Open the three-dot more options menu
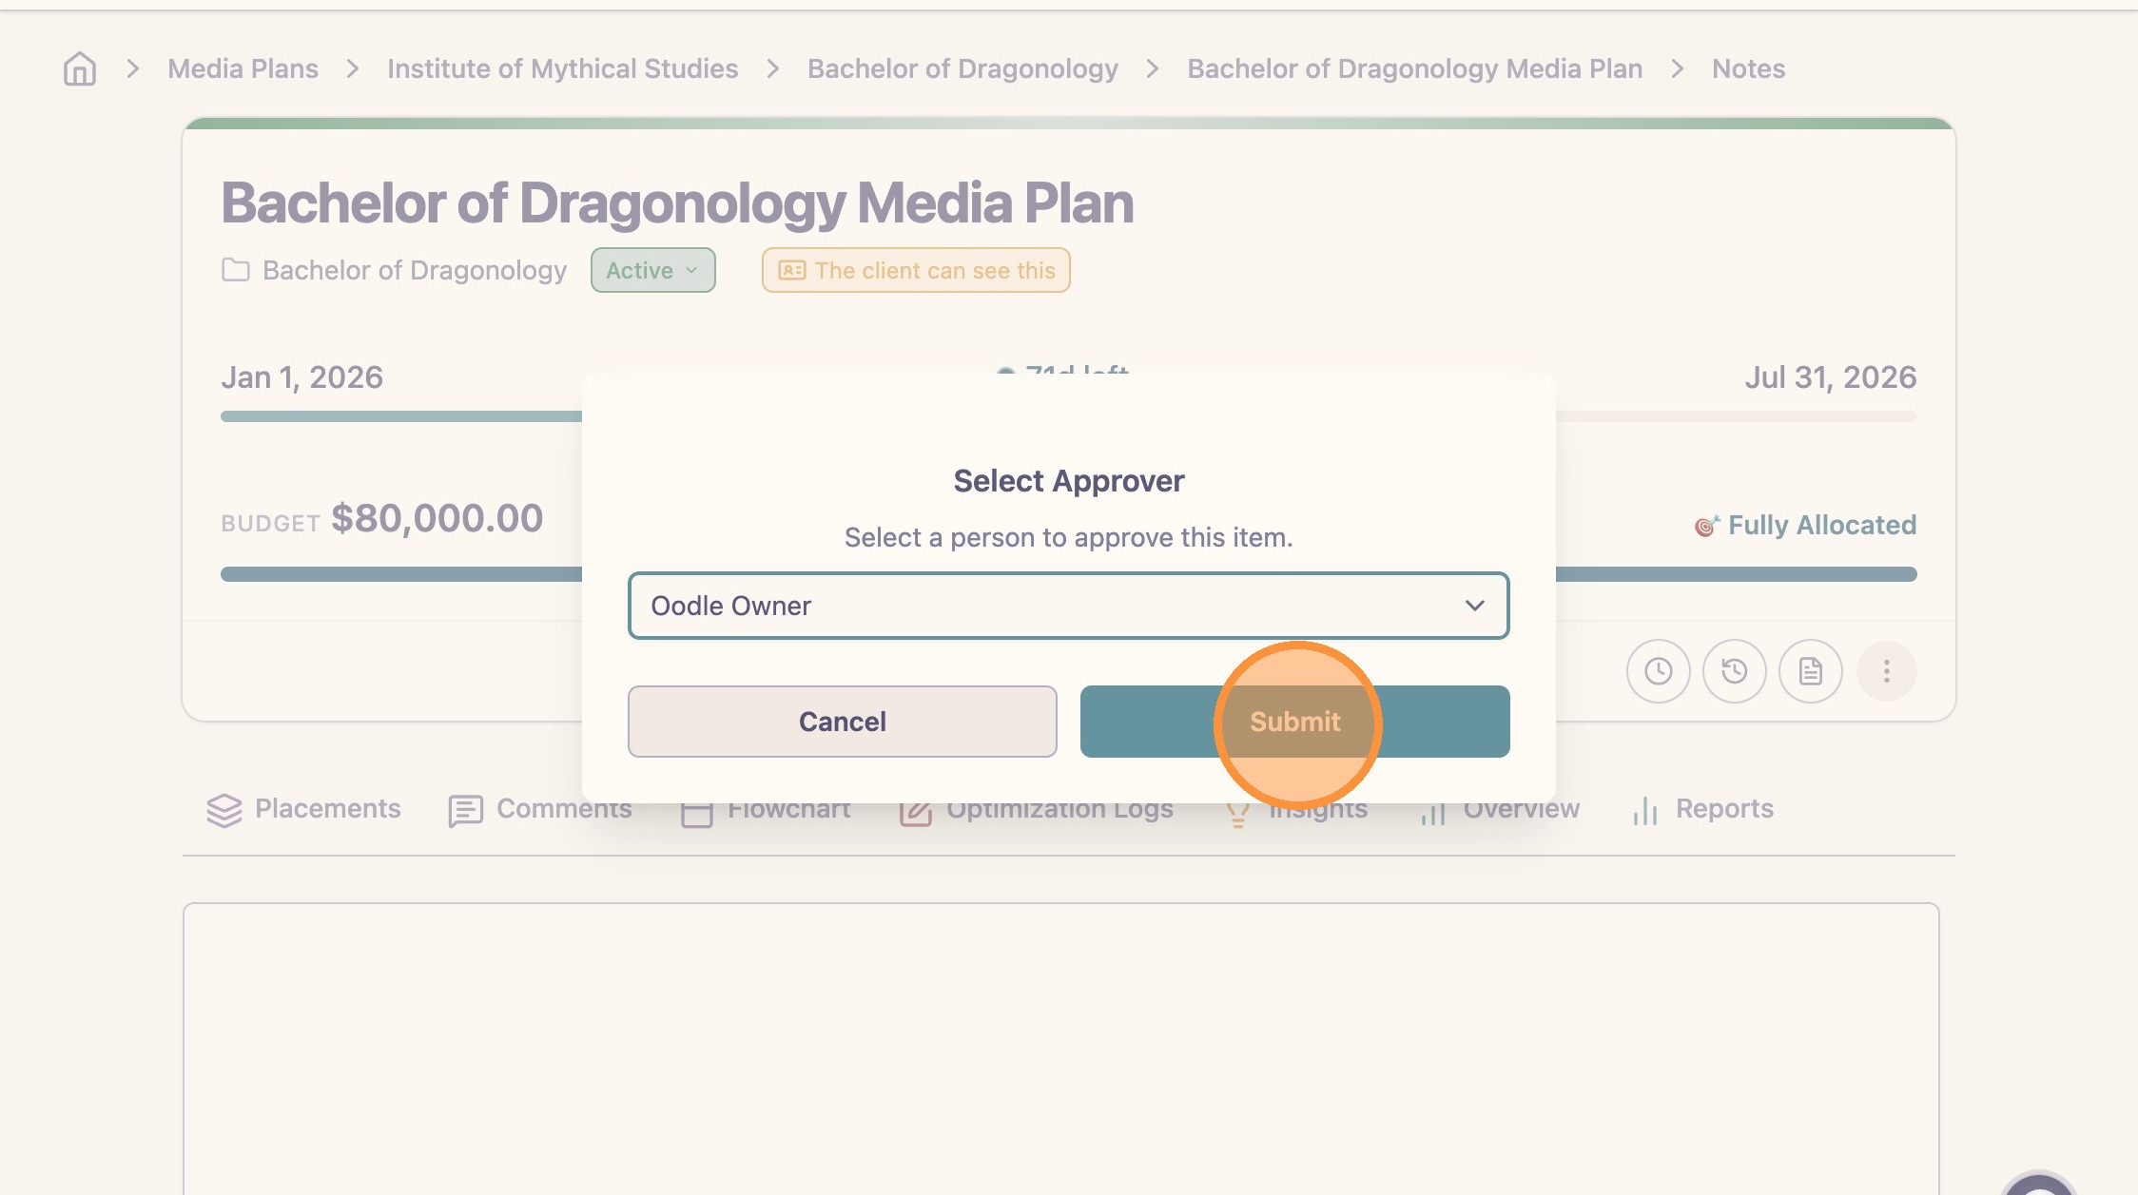Viewport: 2138px width, 1195px height. click(1886, 671)
